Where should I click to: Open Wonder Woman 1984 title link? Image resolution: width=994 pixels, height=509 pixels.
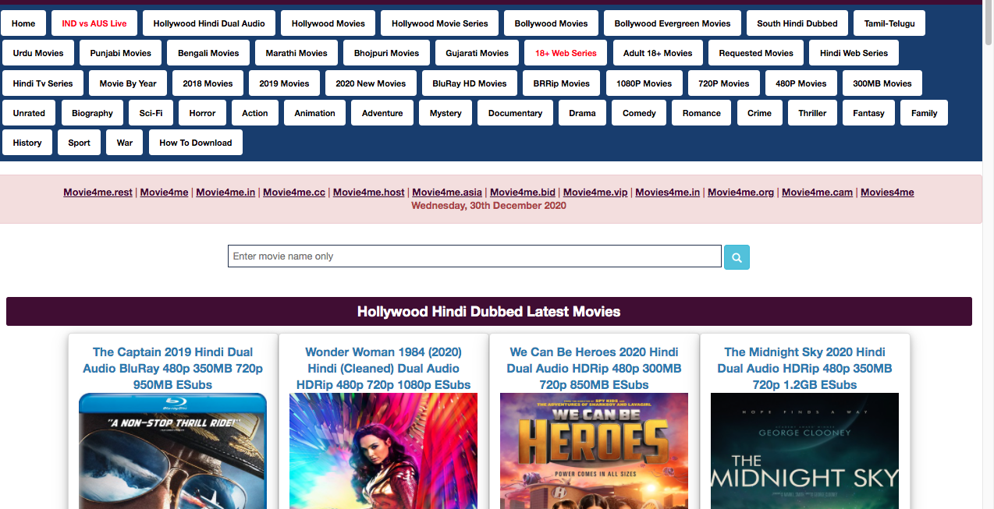click(383, 368)
